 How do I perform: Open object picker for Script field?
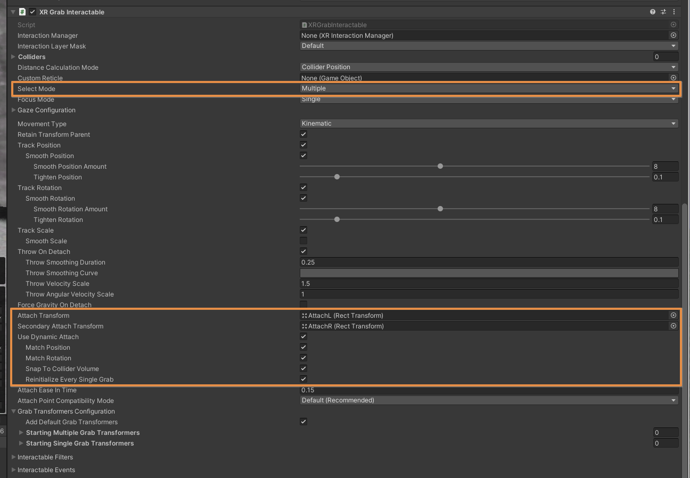click(x=673, y=24)
